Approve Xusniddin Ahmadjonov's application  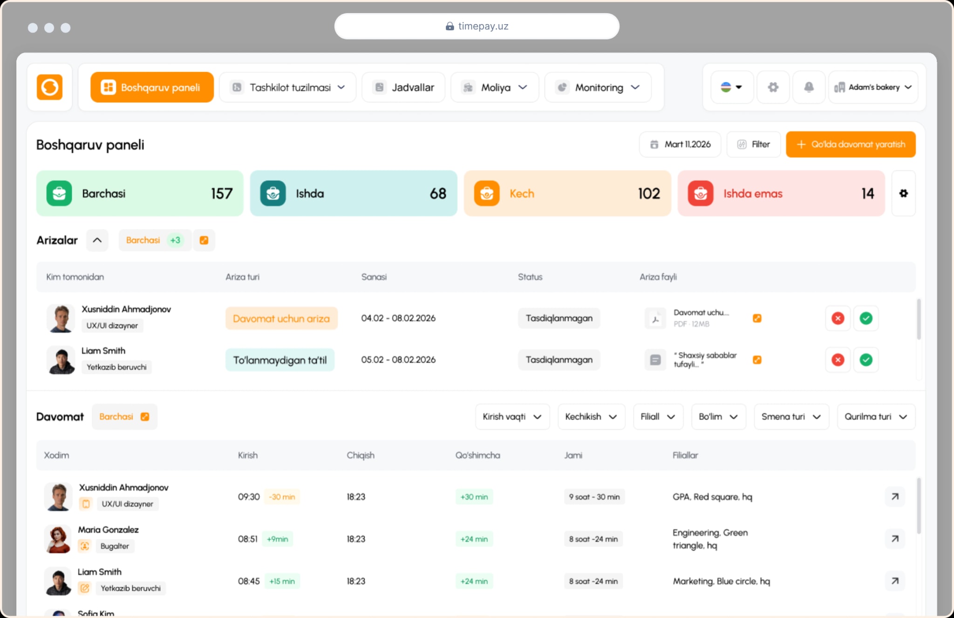866,318
